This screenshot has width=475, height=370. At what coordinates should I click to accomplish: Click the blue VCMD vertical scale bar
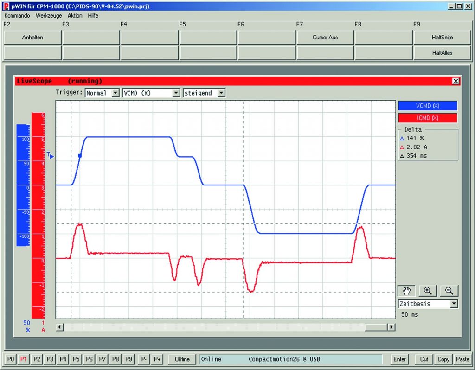click(23, 185)
